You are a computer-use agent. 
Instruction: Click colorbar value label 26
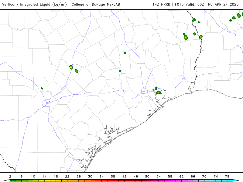(x=79, y=177)
